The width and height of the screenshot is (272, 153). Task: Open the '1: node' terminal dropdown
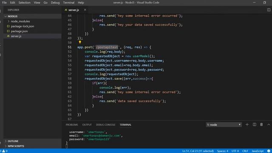(224, 125)
